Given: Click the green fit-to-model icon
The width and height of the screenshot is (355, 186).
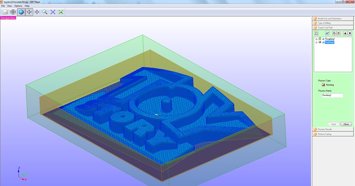Looking at the screenshot, I should point(61,12).
